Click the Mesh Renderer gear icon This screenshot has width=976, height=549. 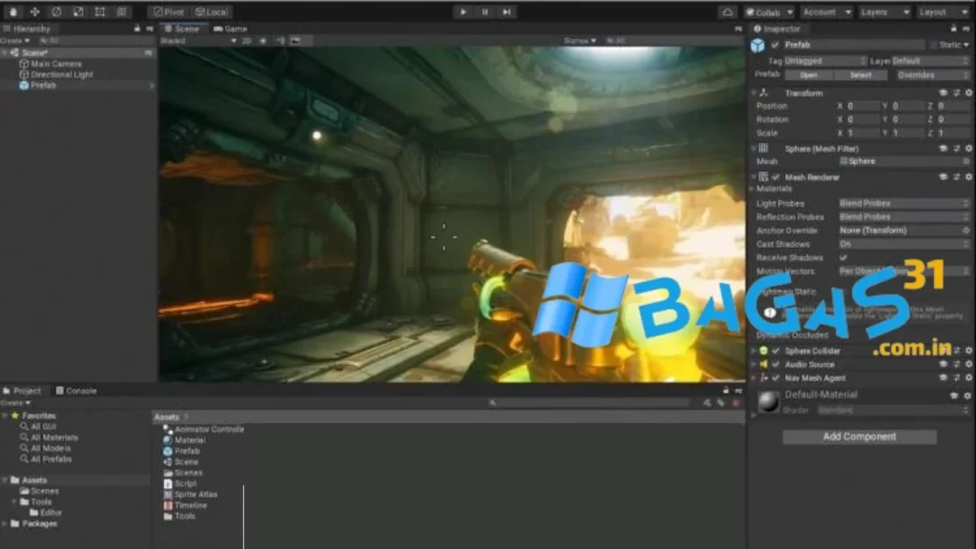(968, 176)
